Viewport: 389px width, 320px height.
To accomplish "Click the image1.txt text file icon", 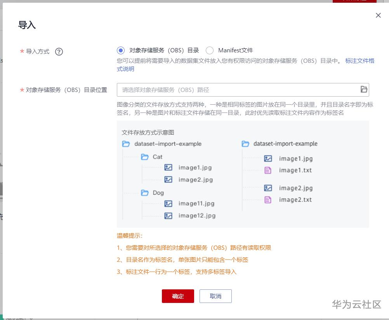I will click(x=268, y=170).
